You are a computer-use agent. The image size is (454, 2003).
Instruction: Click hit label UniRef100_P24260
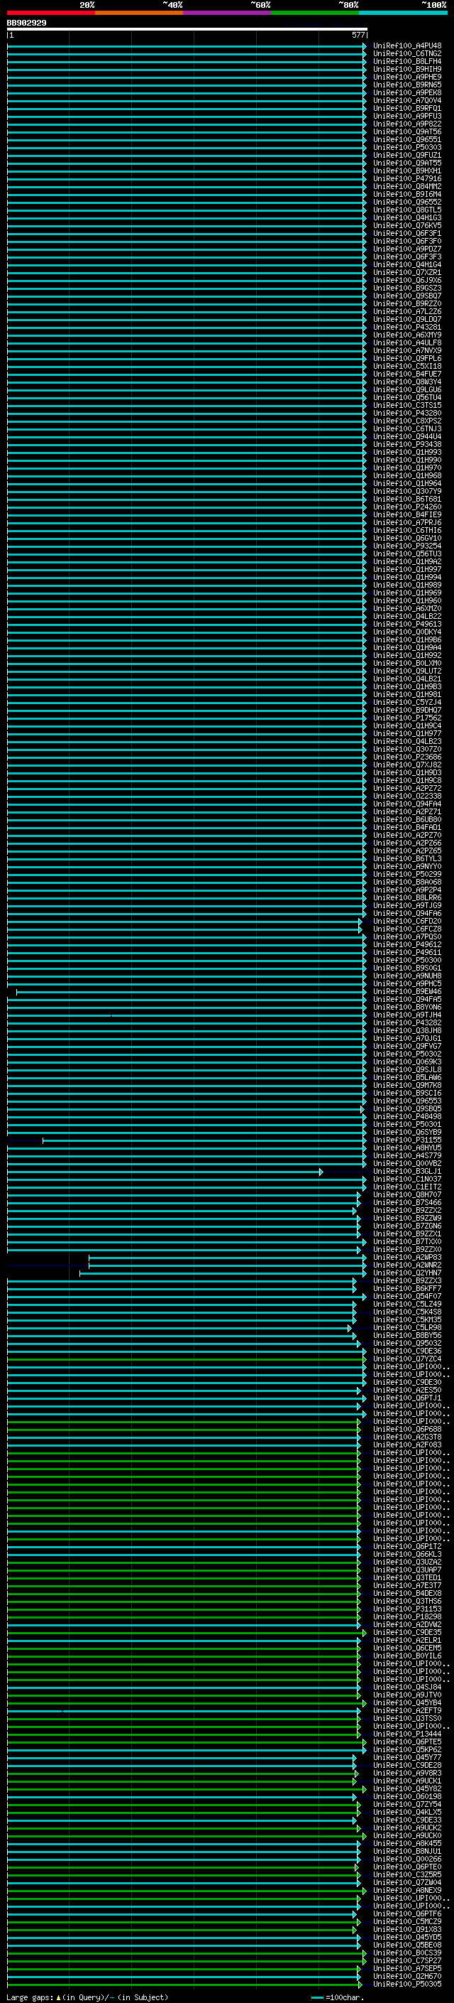406,507
